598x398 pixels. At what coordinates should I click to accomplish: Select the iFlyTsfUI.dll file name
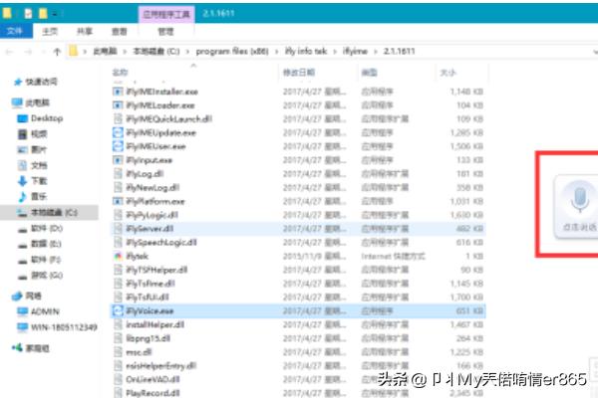click(x=148, y=298)
